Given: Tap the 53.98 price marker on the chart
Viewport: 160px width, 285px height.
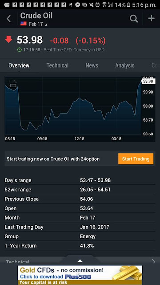Looking at the screenshot, I should pyautogui.click(x=148, y=81).
